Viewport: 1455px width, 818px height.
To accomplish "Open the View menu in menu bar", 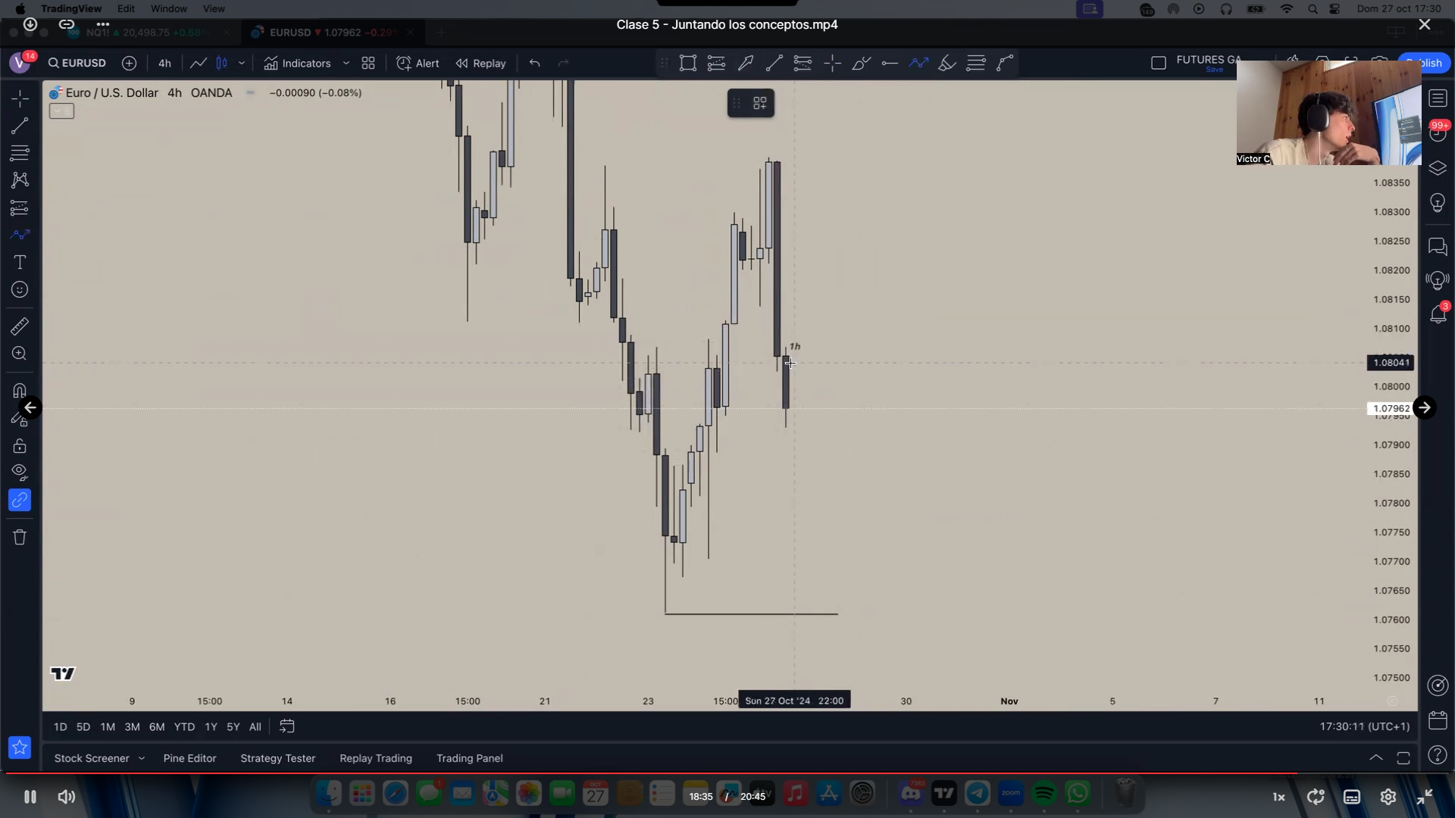I will tap(214, 8).
